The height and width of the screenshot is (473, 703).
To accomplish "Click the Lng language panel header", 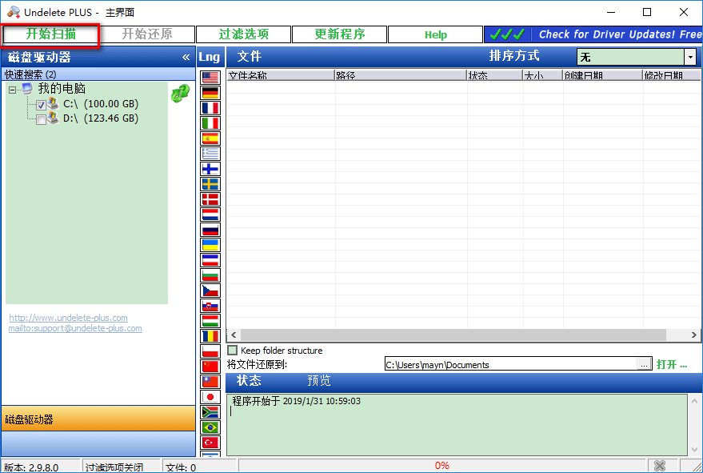I will coord(210,57).
